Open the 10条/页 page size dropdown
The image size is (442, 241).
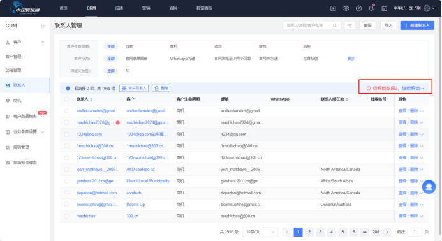click(260, 232)
